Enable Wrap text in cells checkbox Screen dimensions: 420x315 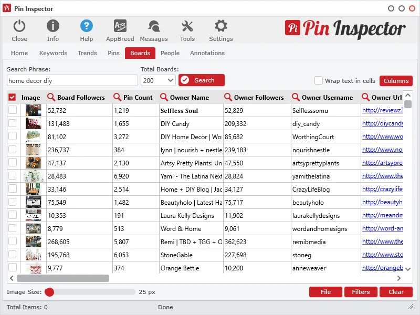[319, 80]
